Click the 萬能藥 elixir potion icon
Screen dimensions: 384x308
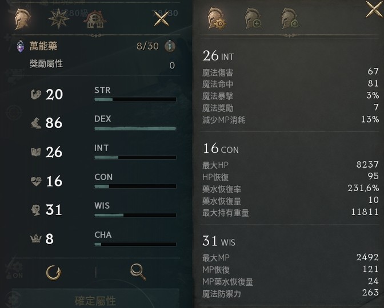pyautogui.click(x=21, y=47)
